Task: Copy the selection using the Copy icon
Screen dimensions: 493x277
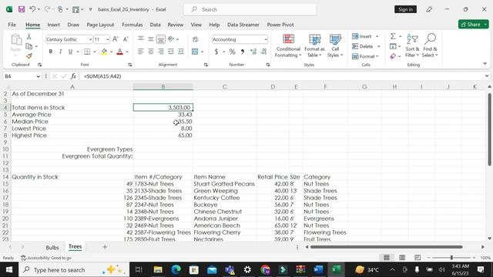Action: click(x=29, y=46)
